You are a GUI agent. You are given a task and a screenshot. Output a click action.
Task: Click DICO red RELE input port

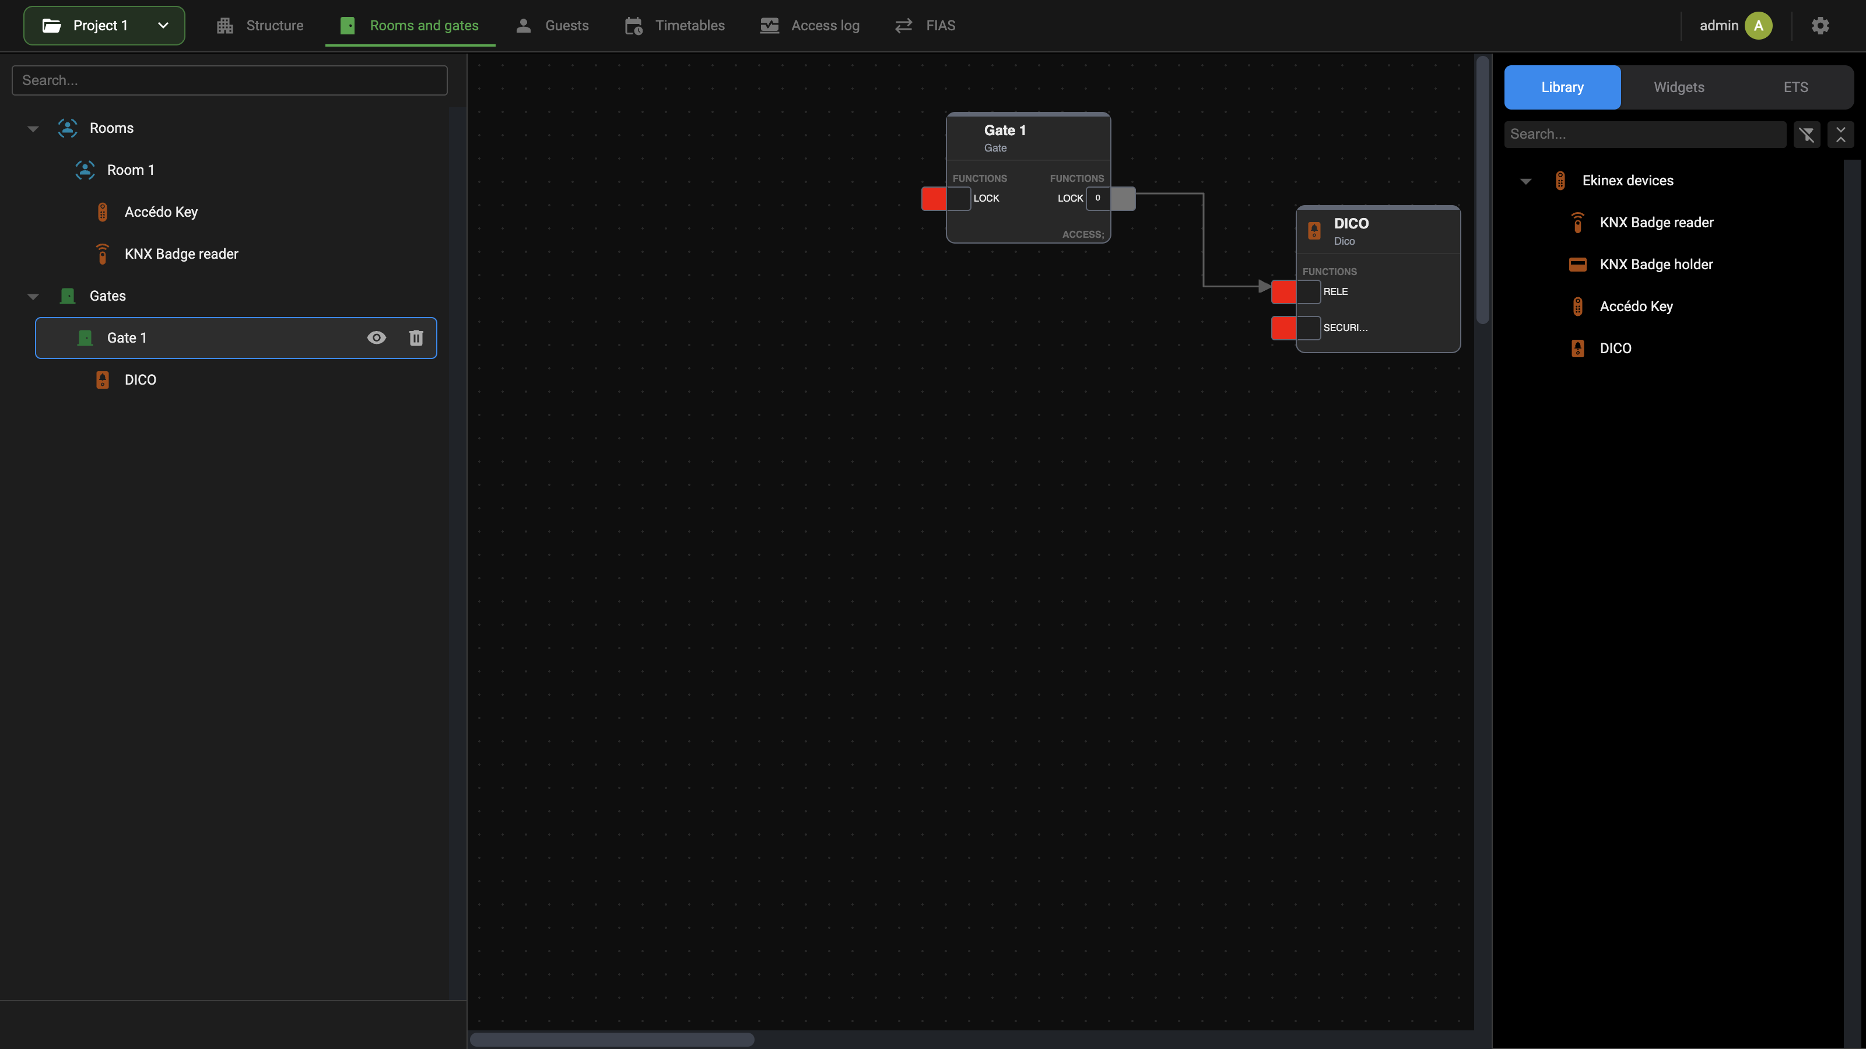point(1283,292)
